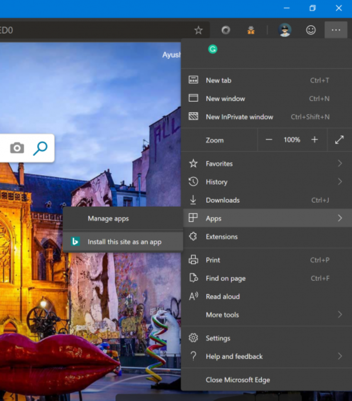Click the smiley feedback icon
352x401 pixels.
point(311,30)
